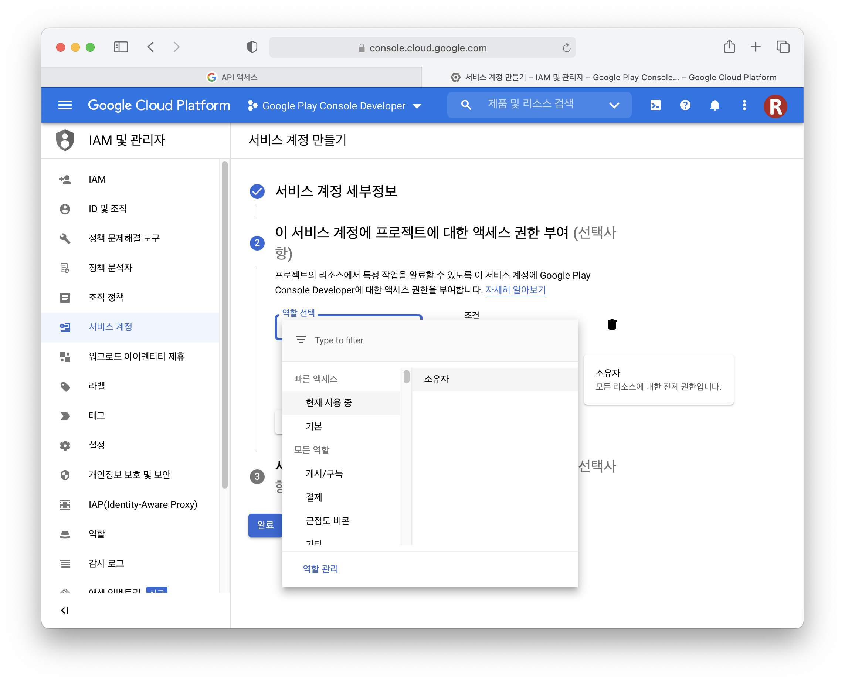This screenshot has height=683, width=845.
Task: Open the hamburger navigation menu
Action: (65, 105)
